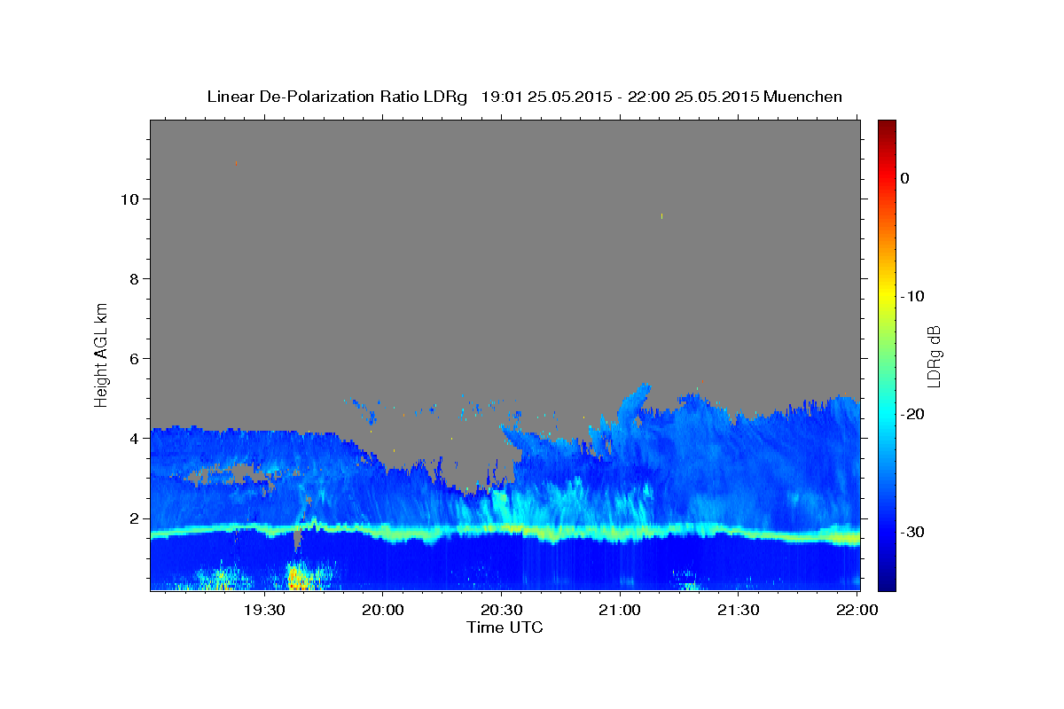Screen dimensions: 1064x709
Task: Click the colorbar value -10
Action: (x=912, y=296)
